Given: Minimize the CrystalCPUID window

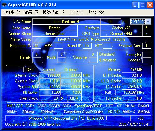Looking at the screenshot, I should point(135,5).
